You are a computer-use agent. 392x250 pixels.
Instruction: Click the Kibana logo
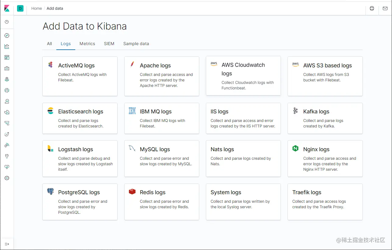click(7, 9)
